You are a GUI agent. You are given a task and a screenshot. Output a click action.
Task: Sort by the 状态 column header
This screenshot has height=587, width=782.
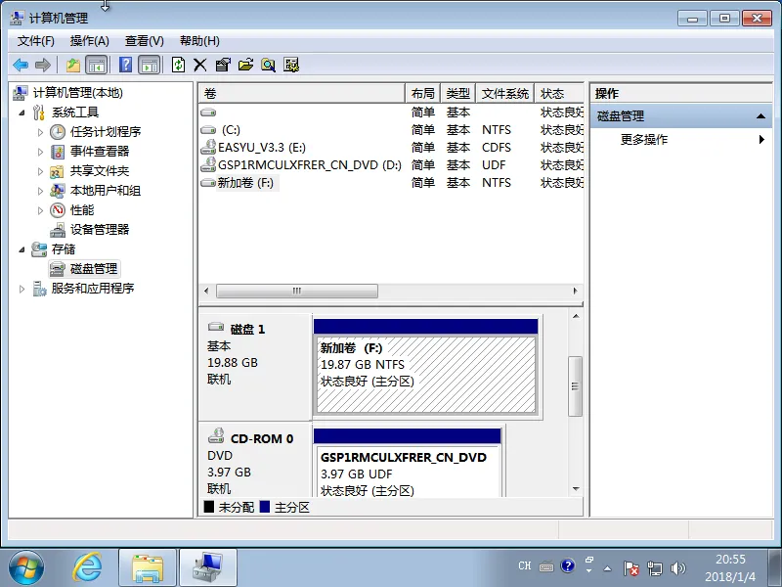pos(558,93)
